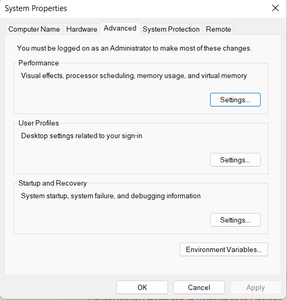The height and width of the screenshot is (300, 287).
Task: Click the 'User Profiles' group label
Action: [38, 123]
